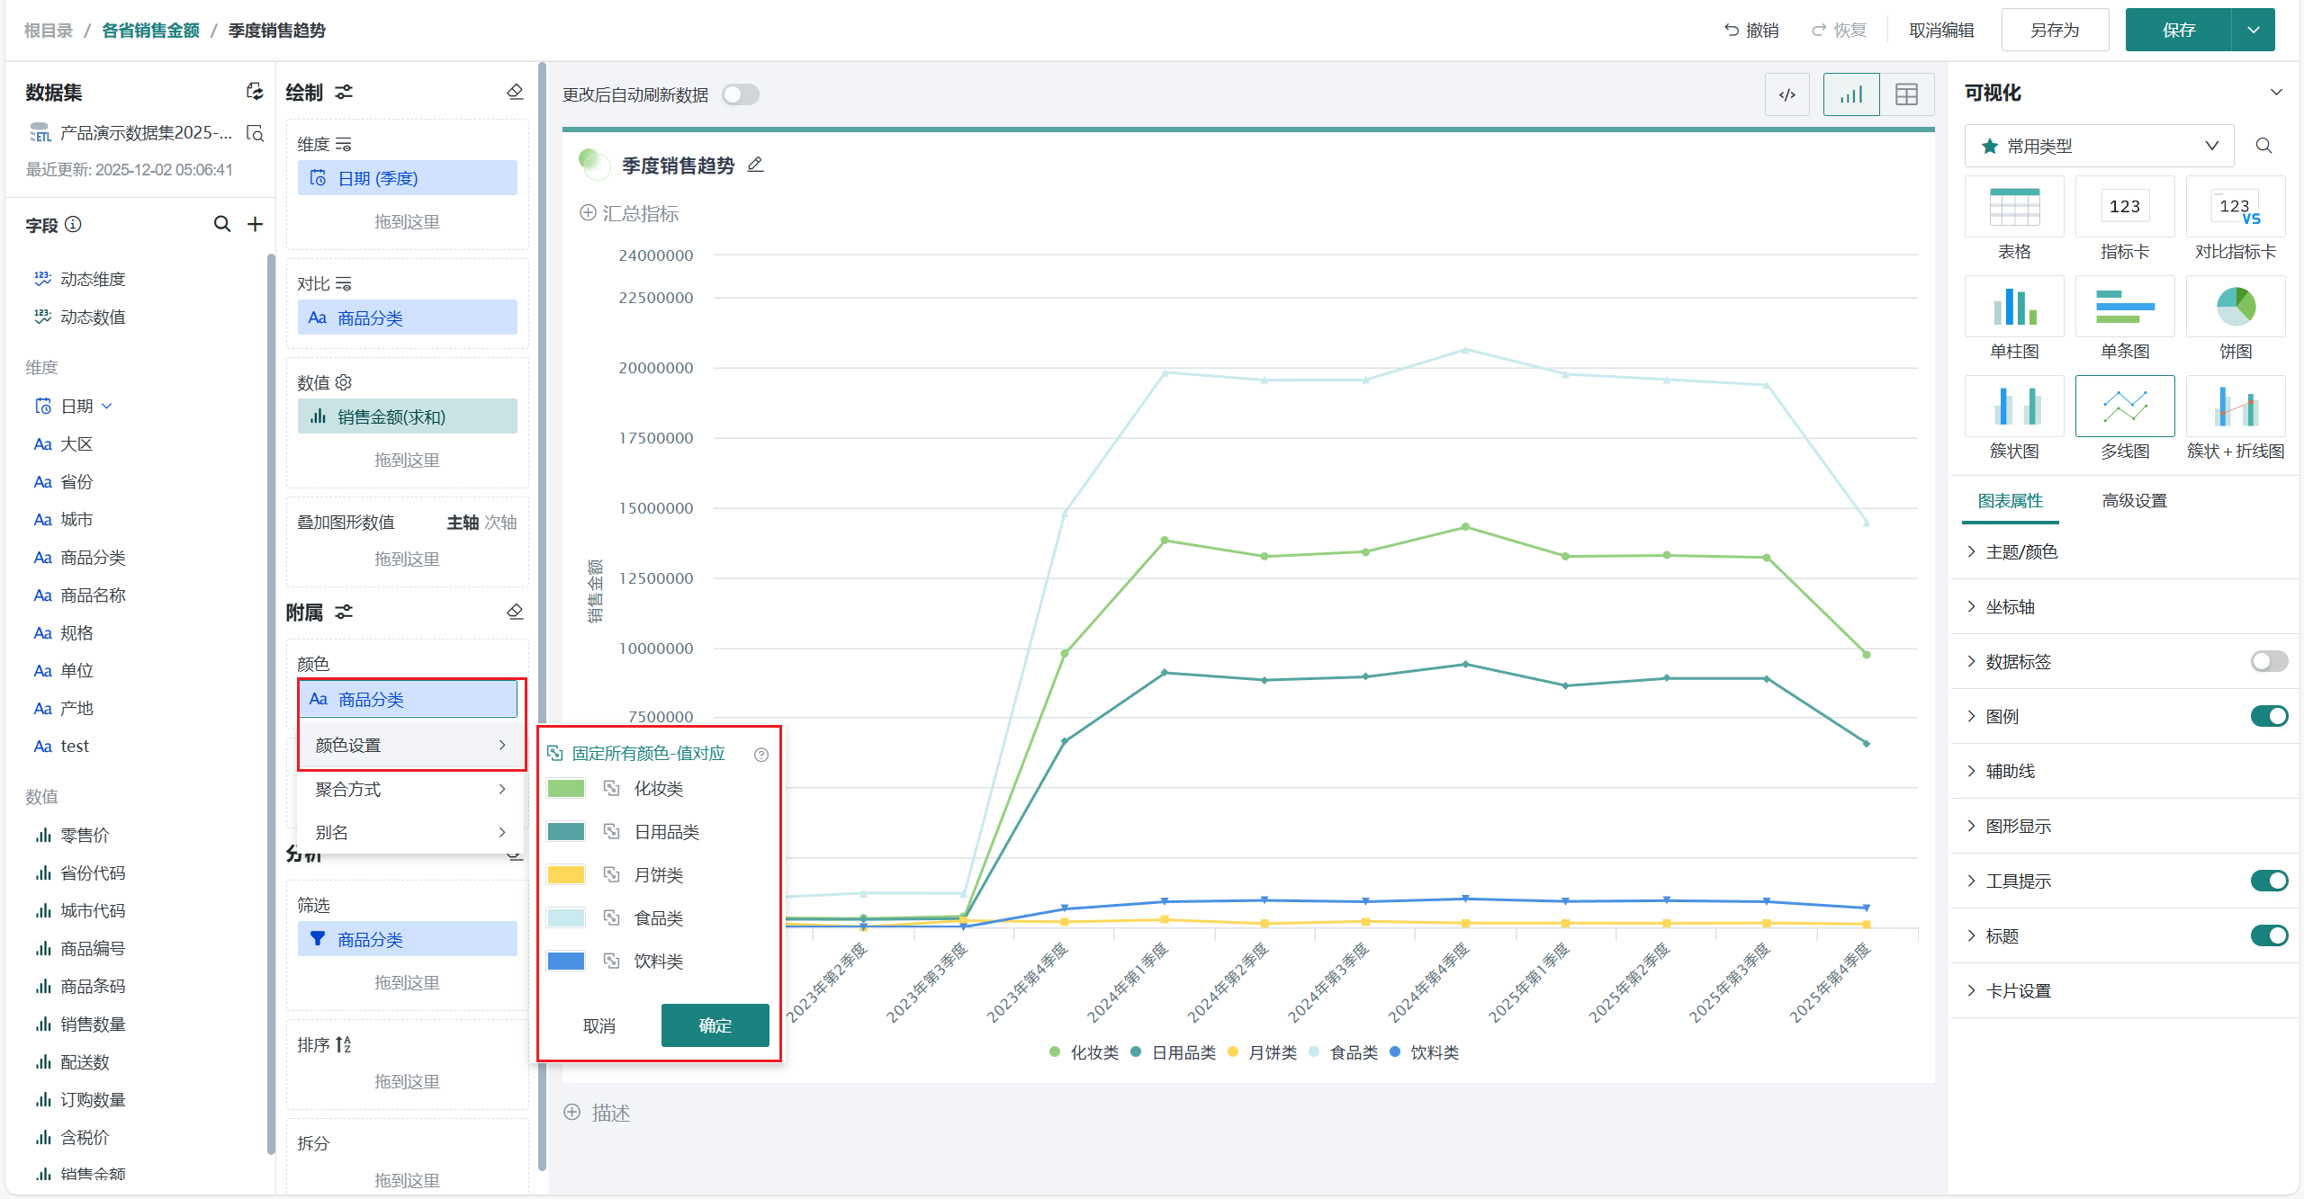Click the Save As button
This screenshot has width=2304, height=1199.
click(2055, 30)
